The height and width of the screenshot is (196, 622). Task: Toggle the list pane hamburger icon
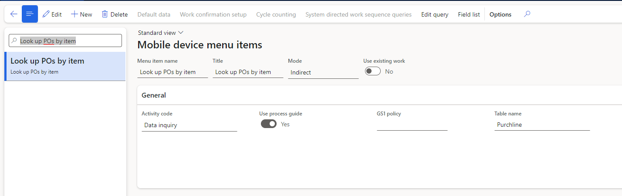click(30, 14)
